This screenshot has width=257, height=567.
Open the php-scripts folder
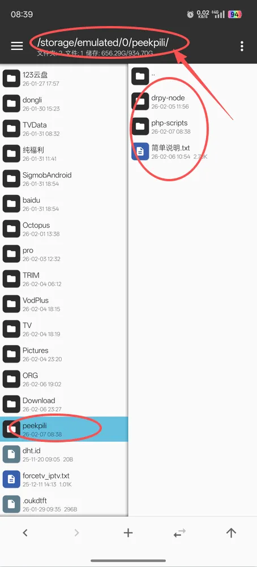pos(192,126)
